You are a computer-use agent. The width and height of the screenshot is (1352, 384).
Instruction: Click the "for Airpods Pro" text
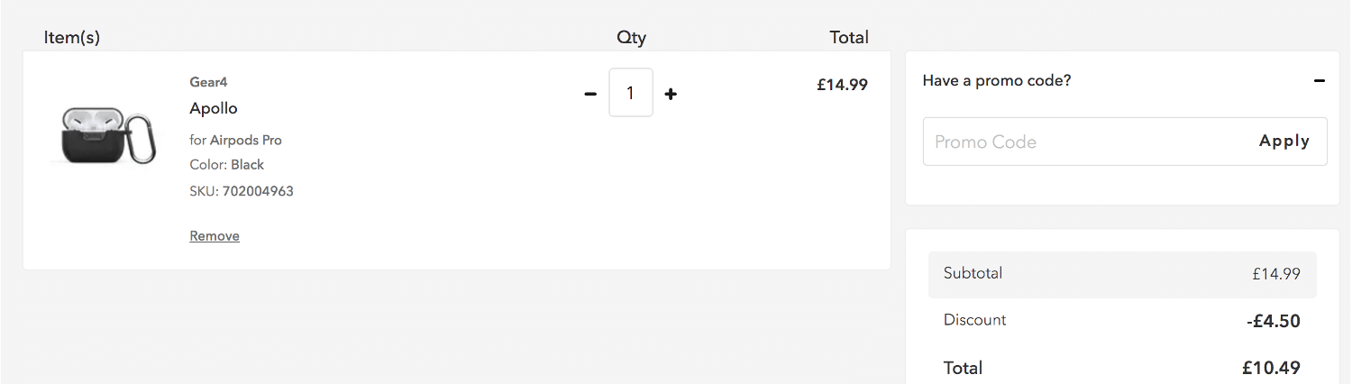pyautogui.click(x=235, y=140)
